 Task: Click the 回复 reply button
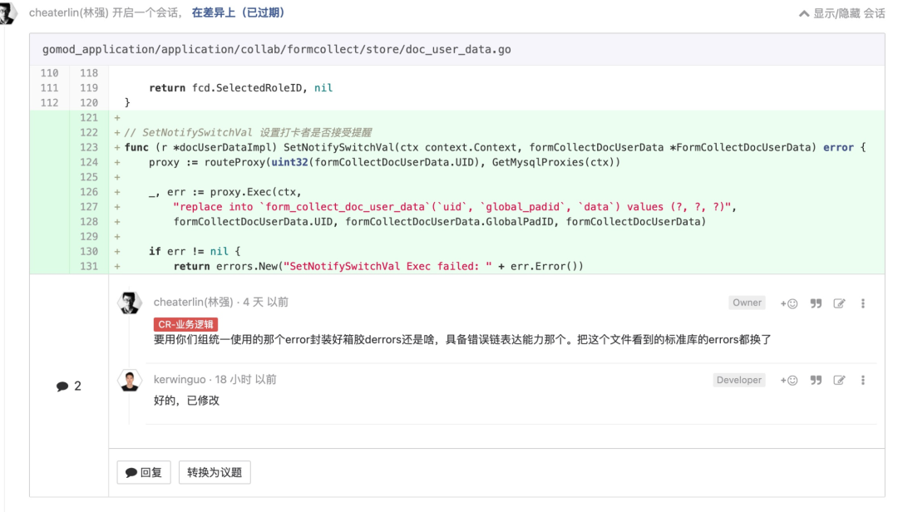pos(144,472)
